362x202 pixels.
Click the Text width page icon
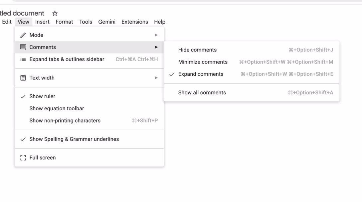pos(23,78)
